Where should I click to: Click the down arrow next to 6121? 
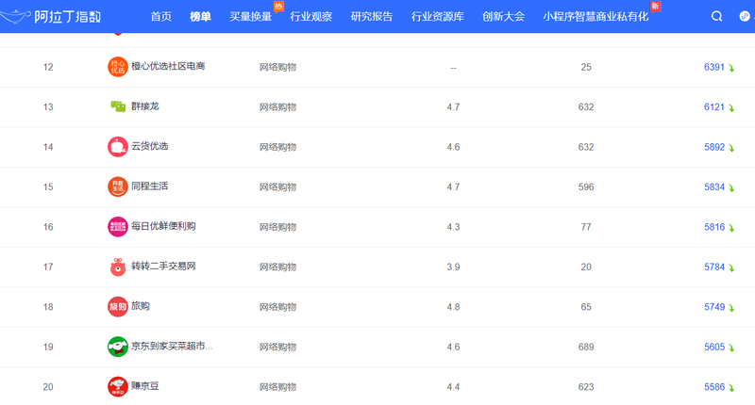click(730, 107)
